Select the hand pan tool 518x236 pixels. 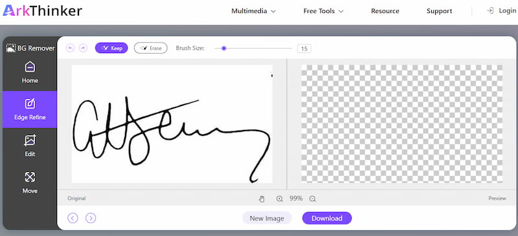262,198
